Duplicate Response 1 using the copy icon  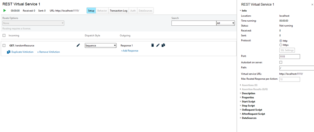pos(163,45)
